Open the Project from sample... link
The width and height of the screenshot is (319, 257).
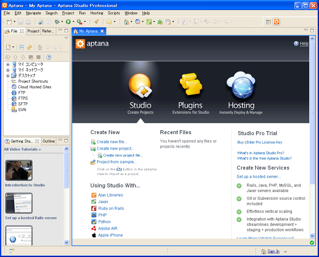coord(116,162)
